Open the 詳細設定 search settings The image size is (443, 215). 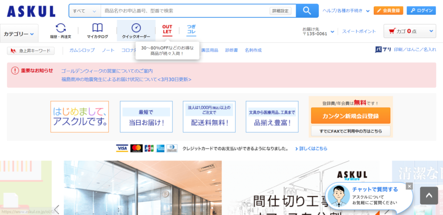coord(280,11)
